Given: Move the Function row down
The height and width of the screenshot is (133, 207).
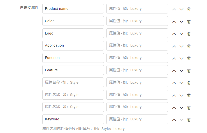Looking at the screenshot, I should tap(182, 58).
